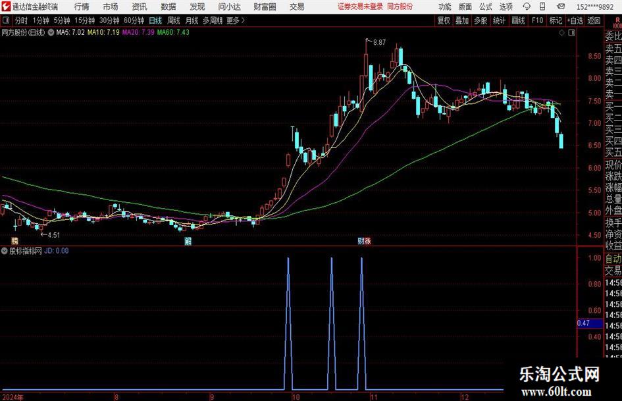This screenshot has width=622, height=401.
Task: Click the 榜 marker on chart bottom
Action: [14, 240]
